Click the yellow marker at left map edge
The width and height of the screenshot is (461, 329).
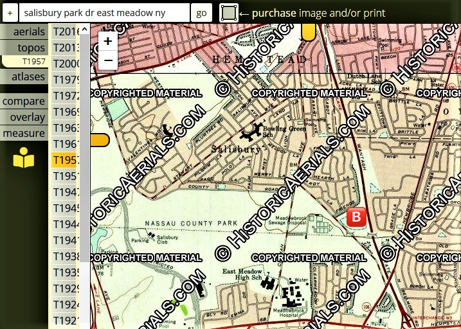point(100,140)
